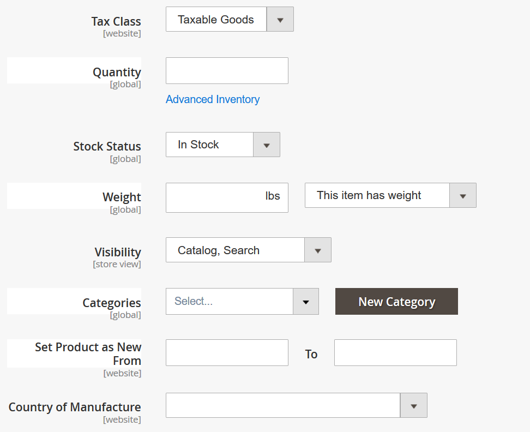Open the Advanced Inventory link
Screen dimensions: 530x432
tap(213, 99)
